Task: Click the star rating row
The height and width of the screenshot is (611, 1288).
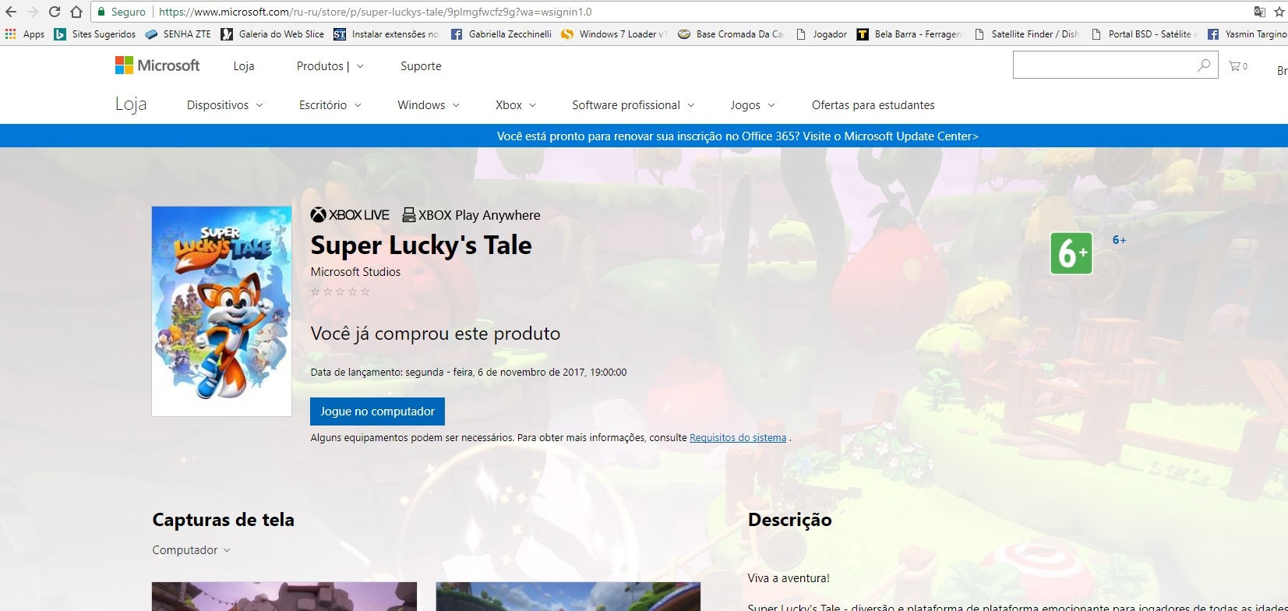Action: pos(340,291)
